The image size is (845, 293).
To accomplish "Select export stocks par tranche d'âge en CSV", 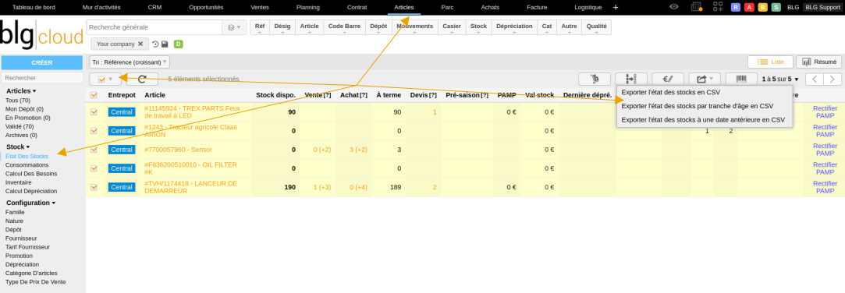I will 697,106.
